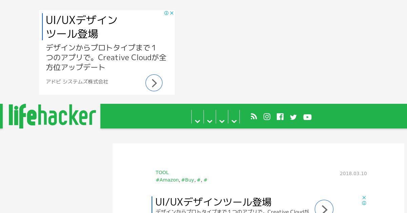Image resolution: width=407 pixels, height=213 pixels.
Task: Click the top ad description about Creative Cloud
Action: point(106,57)
